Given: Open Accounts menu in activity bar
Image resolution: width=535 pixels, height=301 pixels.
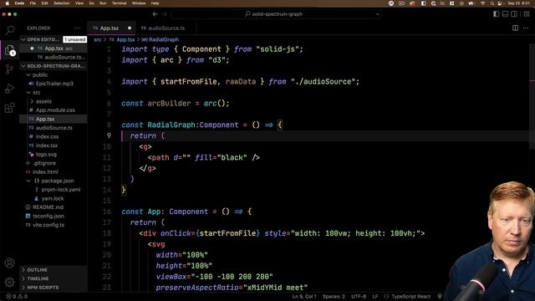Looking at the screenshot, I should [x=9, y=263].
